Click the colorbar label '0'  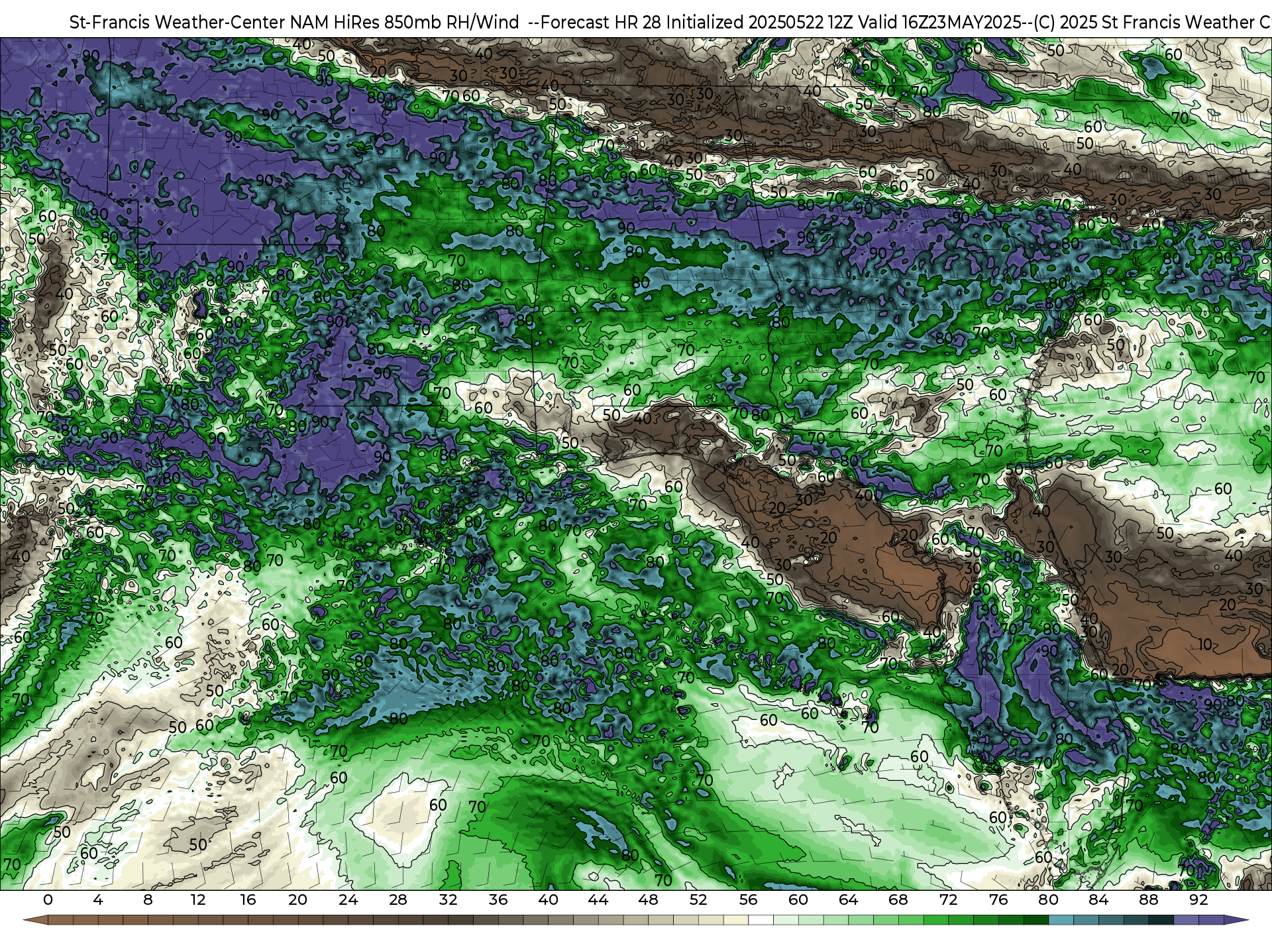pos(48,899)
